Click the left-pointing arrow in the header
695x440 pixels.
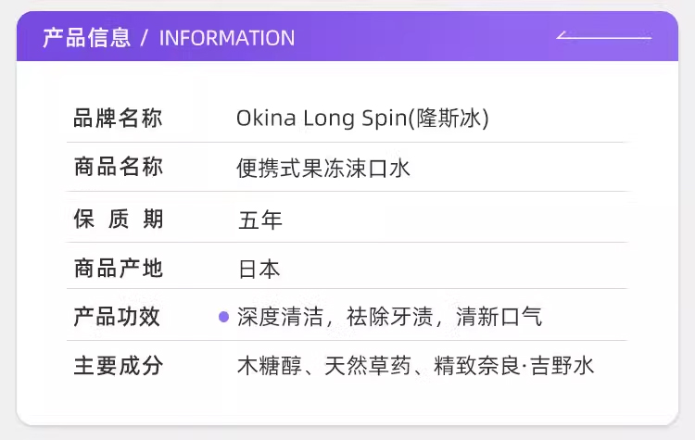[x=603, y=37]
